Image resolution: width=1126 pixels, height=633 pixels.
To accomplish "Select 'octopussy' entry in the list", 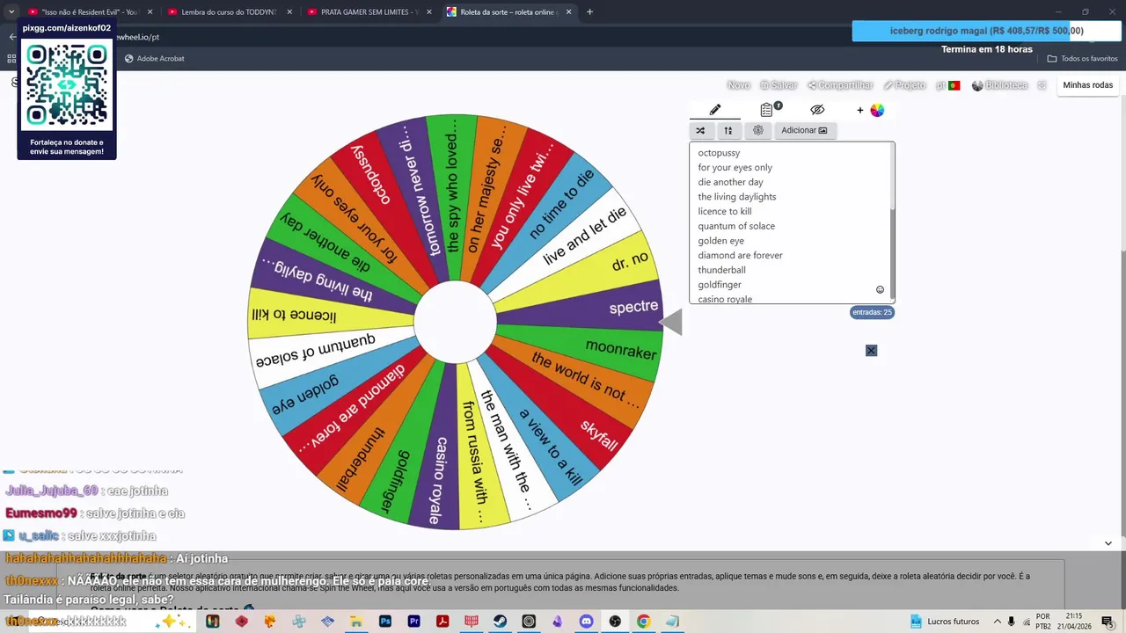I will 719,153.
